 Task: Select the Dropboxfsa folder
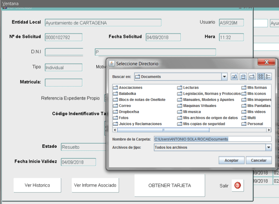point(126,112)
